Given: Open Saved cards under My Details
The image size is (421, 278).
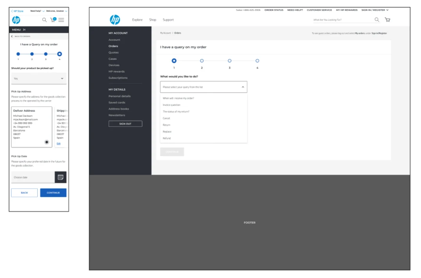Looking at the screenshot, I should pos(117,103).
